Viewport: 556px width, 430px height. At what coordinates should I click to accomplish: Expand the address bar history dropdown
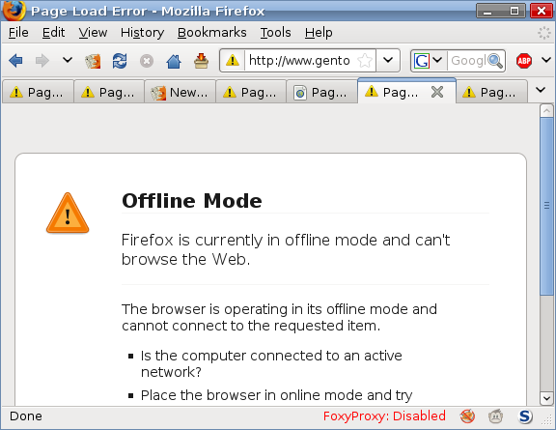pyautogui.click(x=388, y=60)
